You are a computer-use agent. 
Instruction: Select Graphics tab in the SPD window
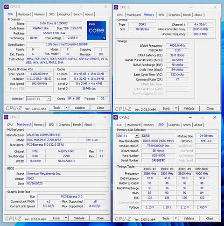click(174, 125)
